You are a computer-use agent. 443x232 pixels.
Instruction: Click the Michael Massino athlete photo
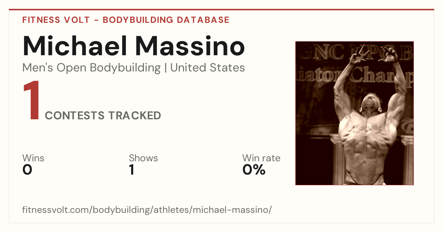354,113
